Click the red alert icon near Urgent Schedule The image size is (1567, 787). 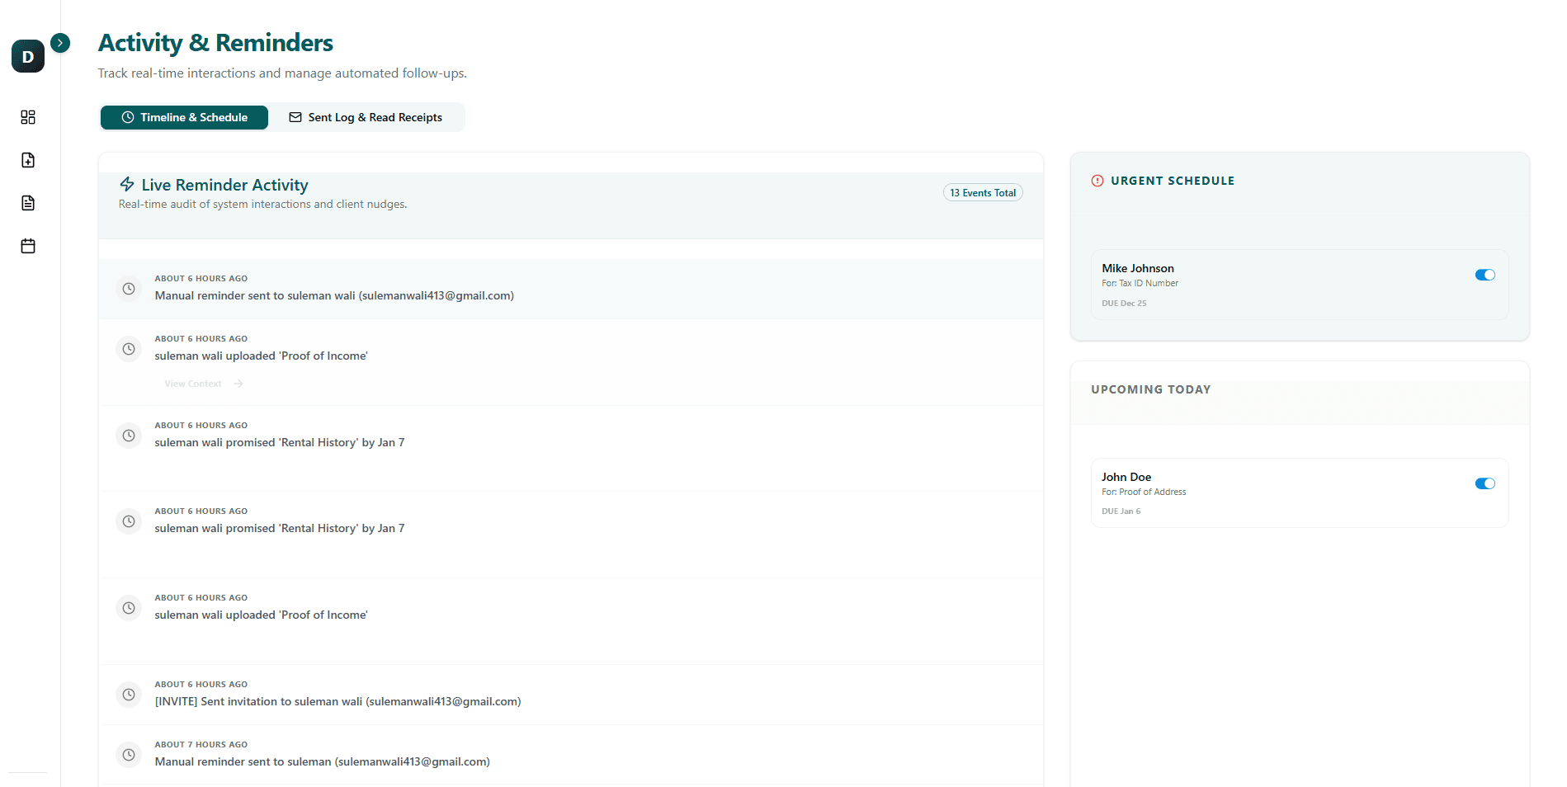(1096, 180)
